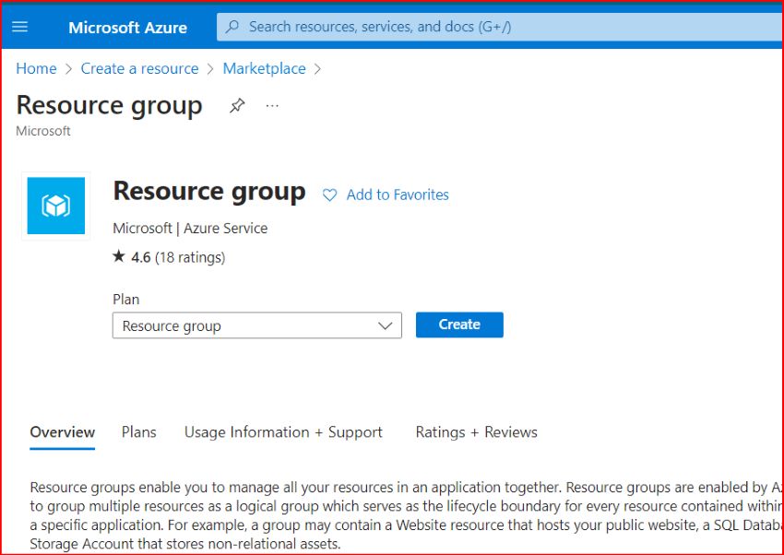Click the heart icon beside Add to Favorites
This screenshot has height=555, width=784.
329,195
